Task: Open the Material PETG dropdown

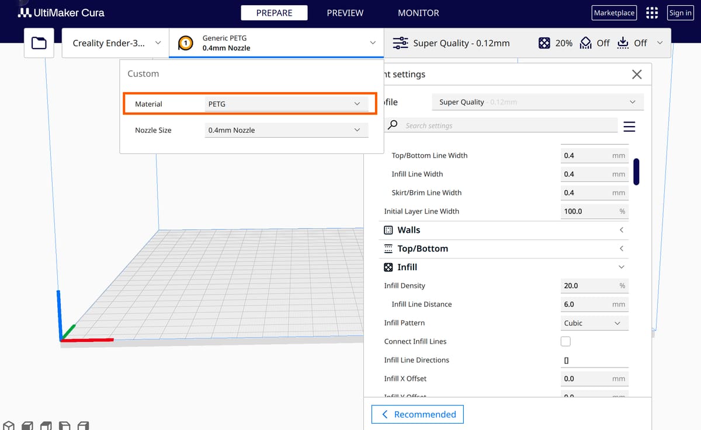Action: [286, 104]
